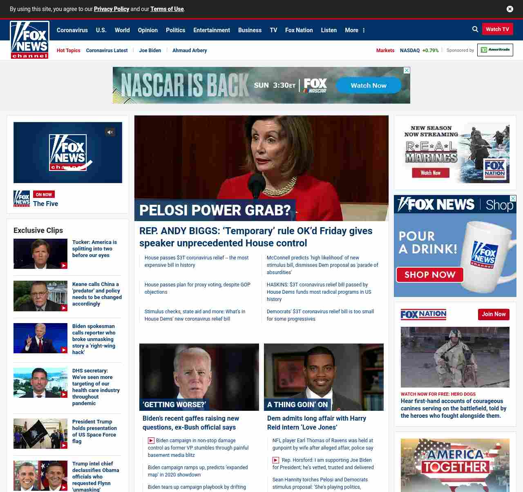The image size is (523, 492).
Task: Play the Tucker clip video icon
Action: tap(64, 266)
